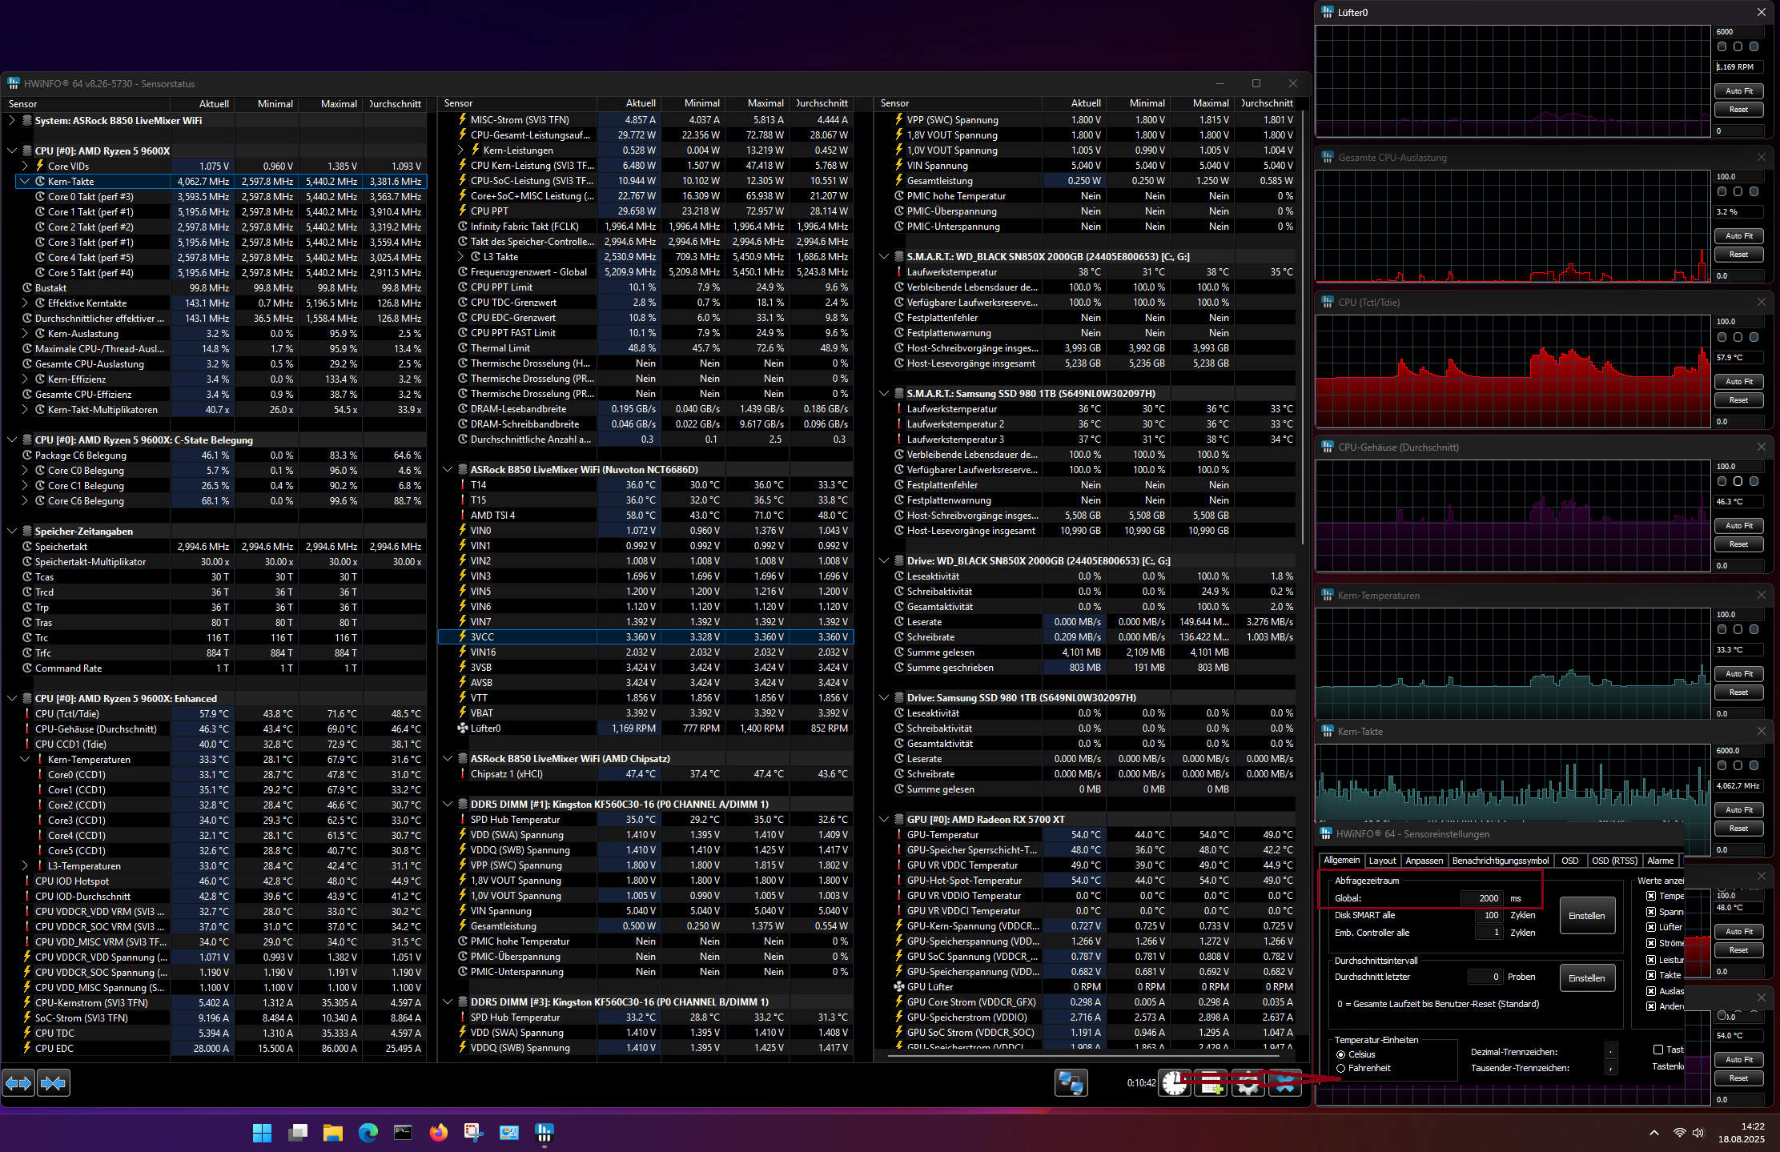
Task: Click the logging start sheet icon
Action: [x=1211, y=1083]
